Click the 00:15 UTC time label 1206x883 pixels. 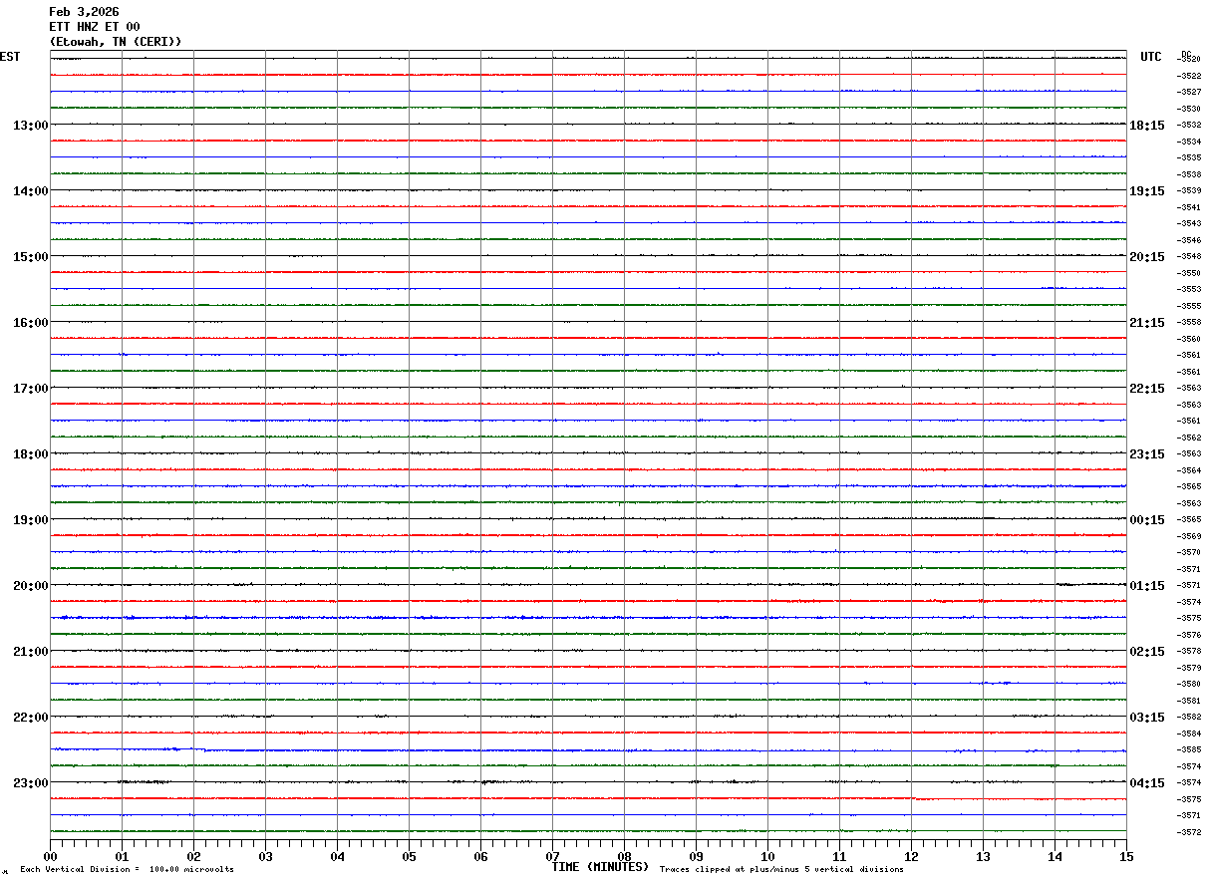click(1147, 520)
